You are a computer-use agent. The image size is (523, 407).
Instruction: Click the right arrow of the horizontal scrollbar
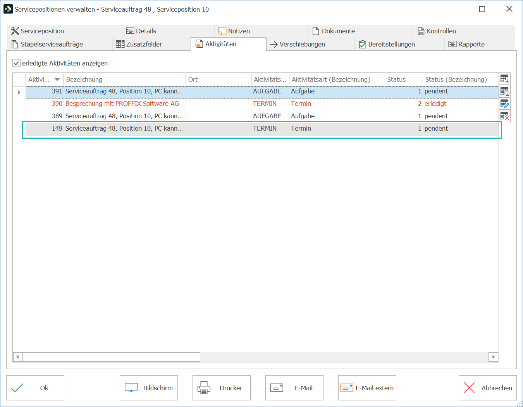(493, 357)
